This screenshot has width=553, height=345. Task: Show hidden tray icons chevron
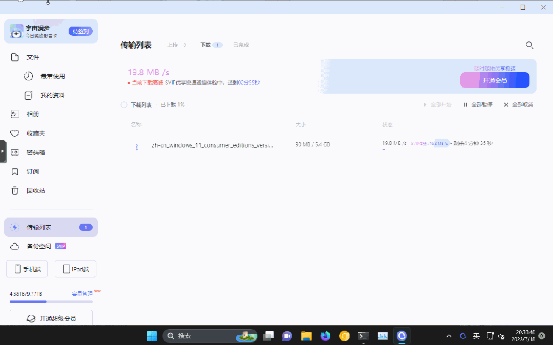click(x=448, y=336)
